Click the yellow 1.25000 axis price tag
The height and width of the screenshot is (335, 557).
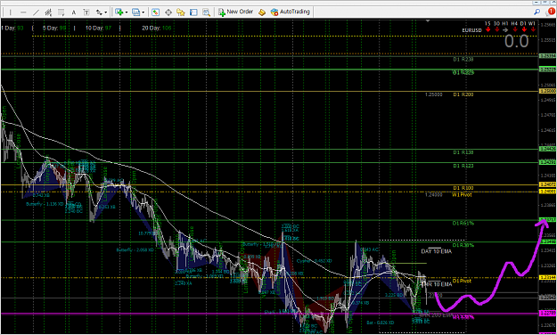click(547, 91)
